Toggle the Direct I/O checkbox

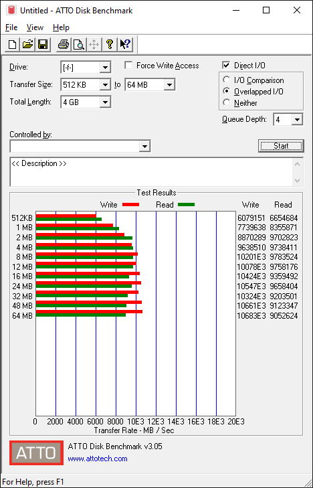tap(226, 66)
